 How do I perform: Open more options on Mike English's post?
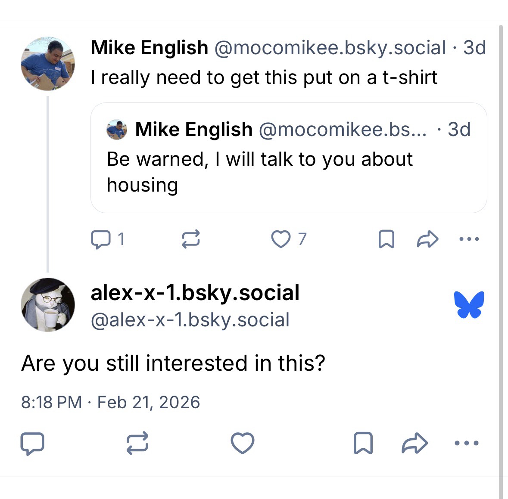click(469, 239)
